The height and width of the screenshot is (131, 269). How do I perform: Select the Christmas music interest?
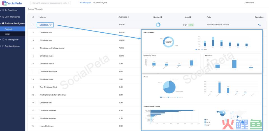(x=47, y=56)
